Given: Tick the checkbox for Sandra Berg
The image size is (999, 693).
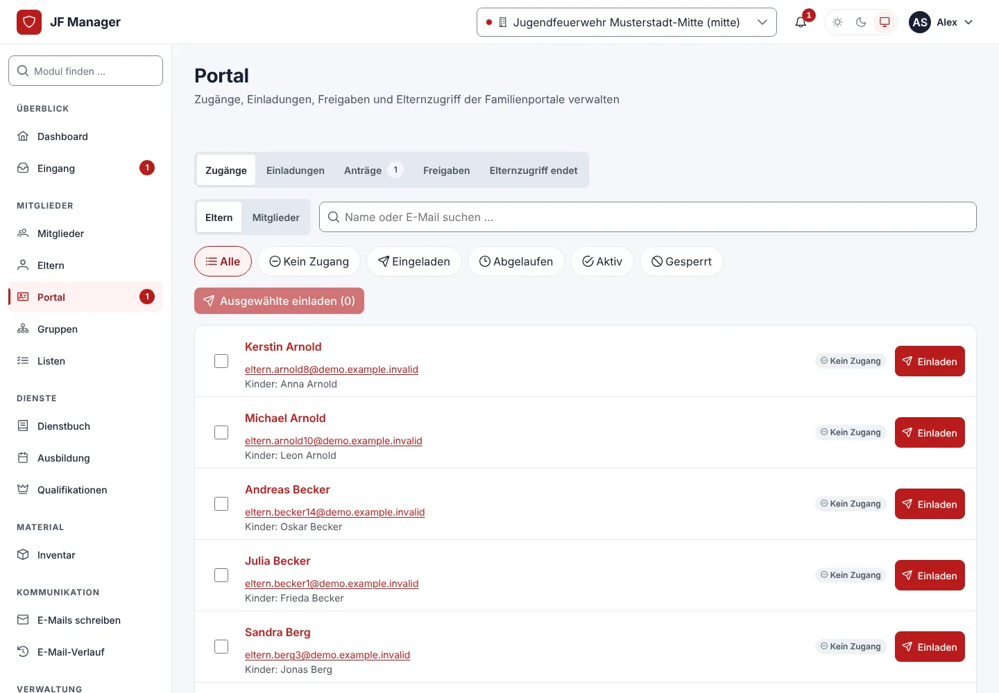Looking at the screenshot, I should (221, 647).
